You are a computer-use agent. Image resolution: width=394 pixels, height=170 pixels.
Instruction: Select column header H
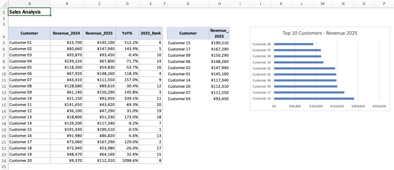coord(219,4)
